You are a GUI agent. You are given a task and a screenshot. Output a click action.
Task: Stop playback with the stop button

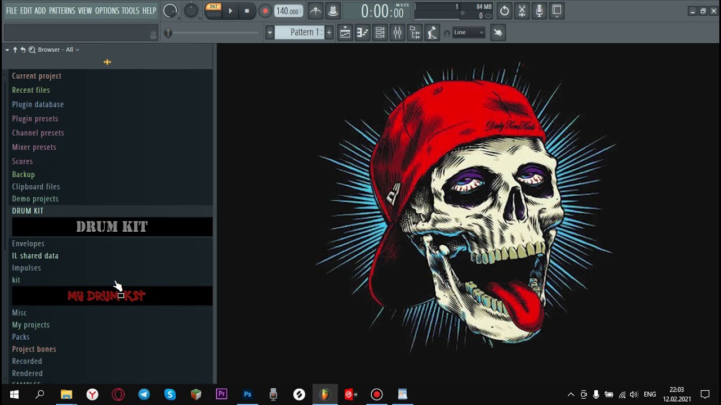pos(247,11)
